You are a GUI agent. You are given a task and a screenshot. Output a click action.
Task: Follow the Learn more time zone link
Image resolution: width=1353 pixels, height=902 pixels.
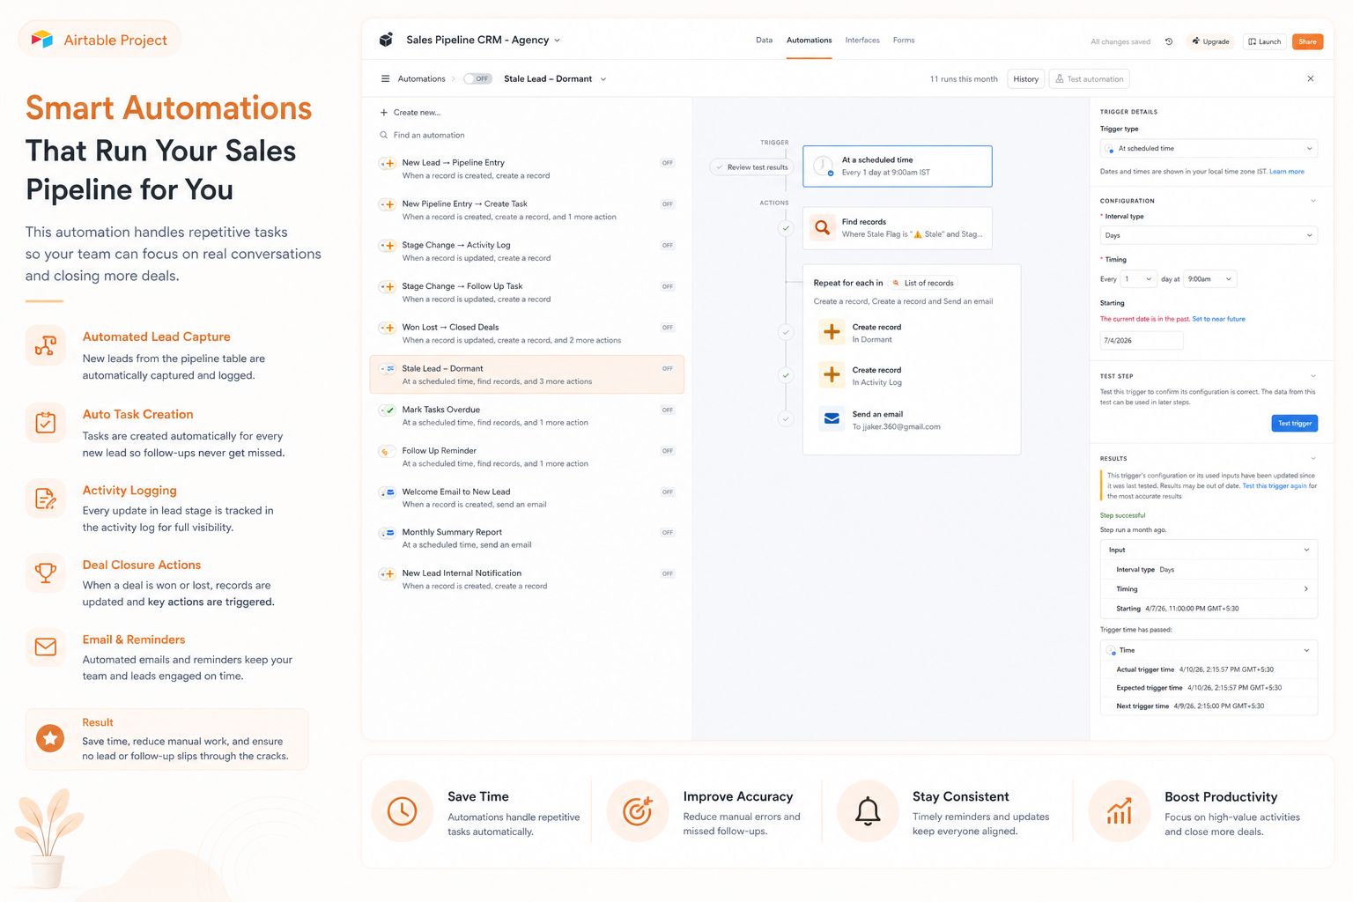(x=1287, y=172)
